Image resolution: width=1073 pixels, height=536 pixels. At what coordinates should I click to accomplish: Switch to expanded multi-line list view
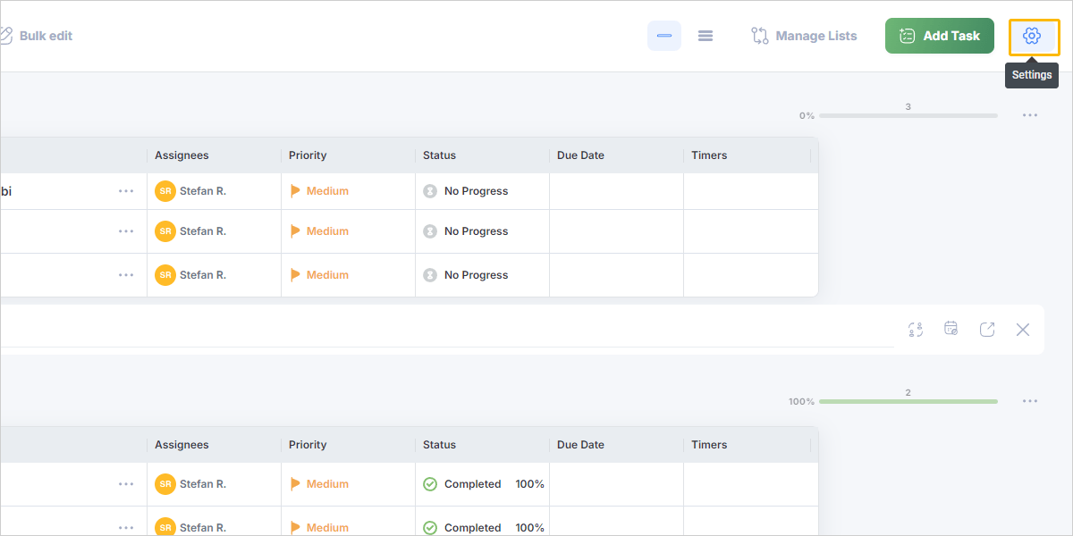[x=705, y=36]
